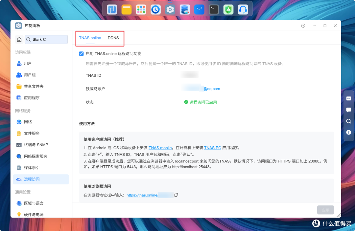355x231 pixels.
Task: Minimize the control panel window
Action: pyautogui.click(x=315, y=26)
